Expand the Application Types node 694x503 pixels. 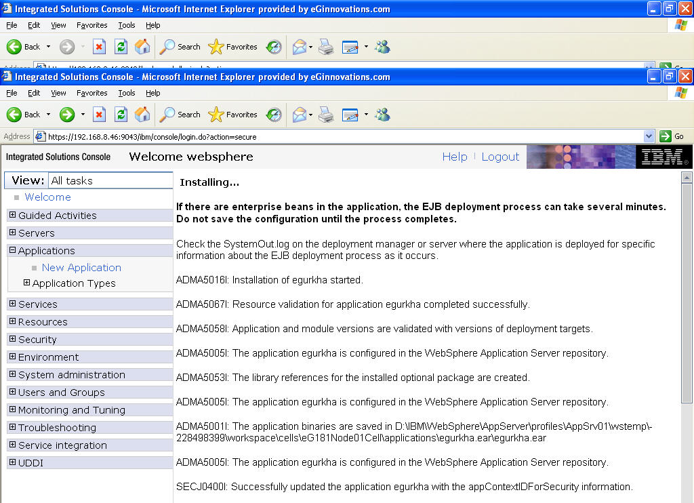coord(26,283)
